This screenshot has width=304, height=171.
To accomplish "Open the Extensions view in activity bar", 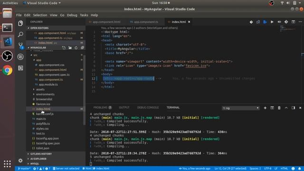I will [x=20, y=68].
